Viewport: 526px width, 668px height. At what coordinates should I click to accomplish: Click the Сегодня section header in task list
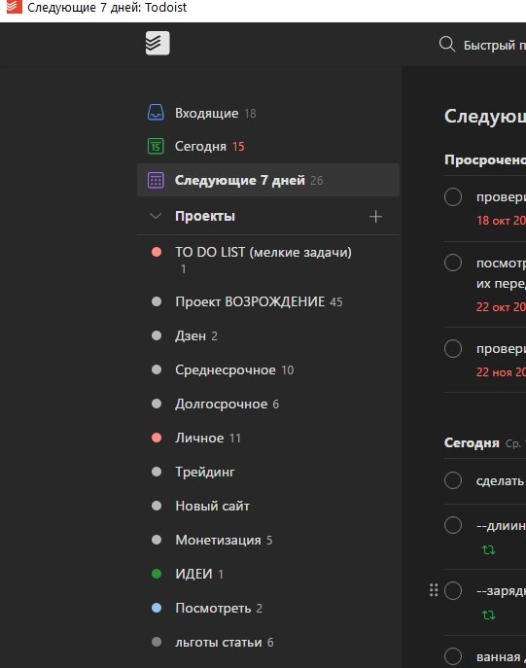pyautogui.click(x=472, y=443)
